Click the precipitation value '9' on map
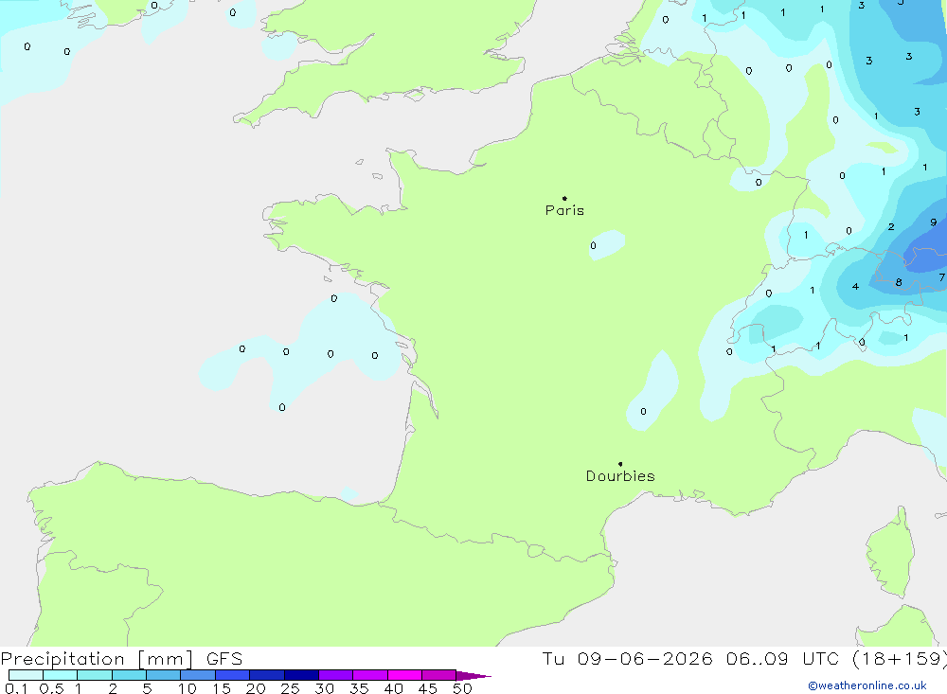947x694 pixels. (x=933, y=222)
